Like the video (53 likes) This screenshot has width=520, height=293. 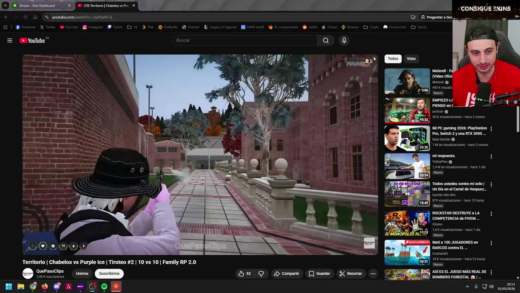coord(244,273)
